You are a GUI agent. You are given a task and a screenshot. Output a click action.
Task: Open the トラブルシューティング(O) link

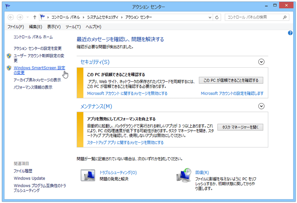point(118,172)
